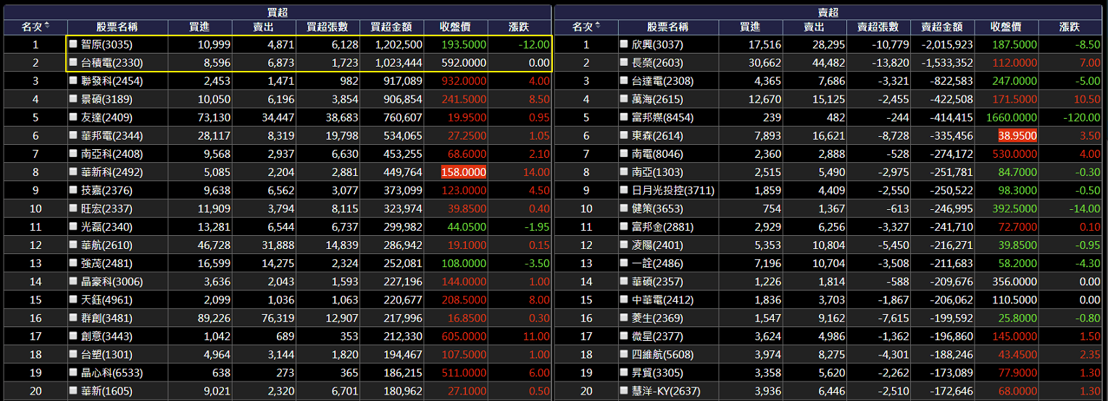Tick the checkbox for 華航(2610)

[x=73, y=245]
